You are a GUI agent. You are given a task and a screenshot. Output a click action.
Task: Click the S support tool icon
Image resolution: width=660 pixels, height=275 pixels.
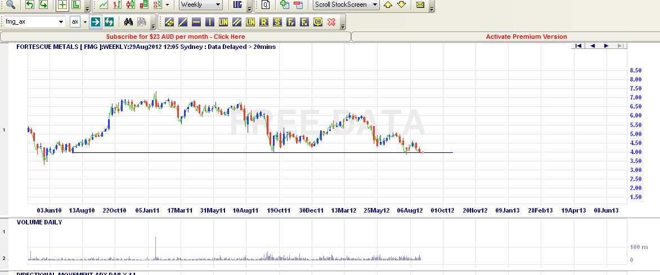277,22
